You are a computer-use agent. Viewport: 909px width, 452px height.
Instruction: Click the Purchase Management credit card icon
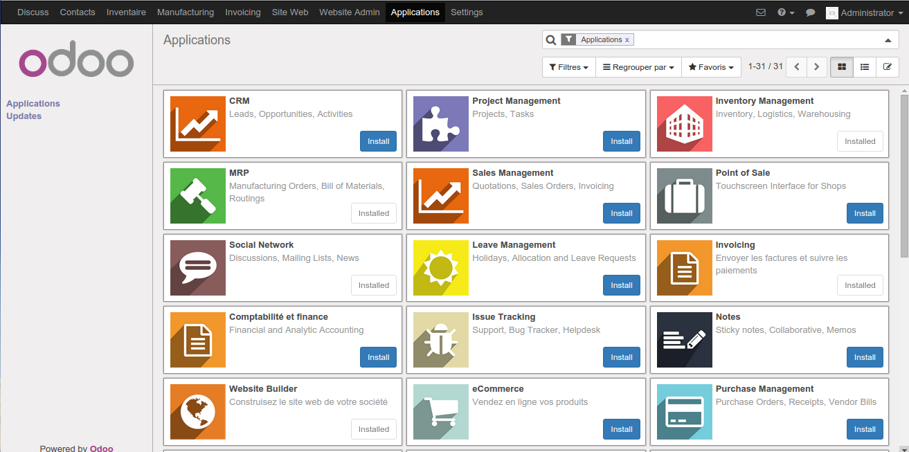point(684,412)
